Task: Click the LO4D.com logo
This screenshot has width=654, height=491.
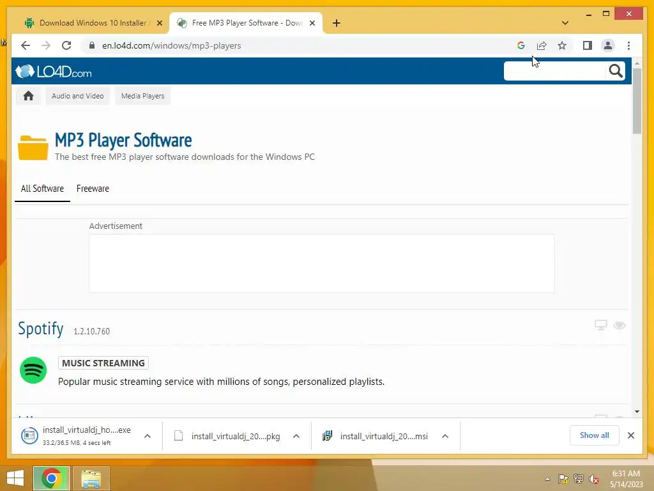Action: pyautogui.click(x=54, y=72)
